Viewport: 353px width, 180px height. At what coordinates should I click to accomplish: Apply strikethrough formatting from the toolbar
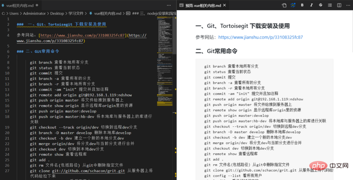tap(321, 5)
